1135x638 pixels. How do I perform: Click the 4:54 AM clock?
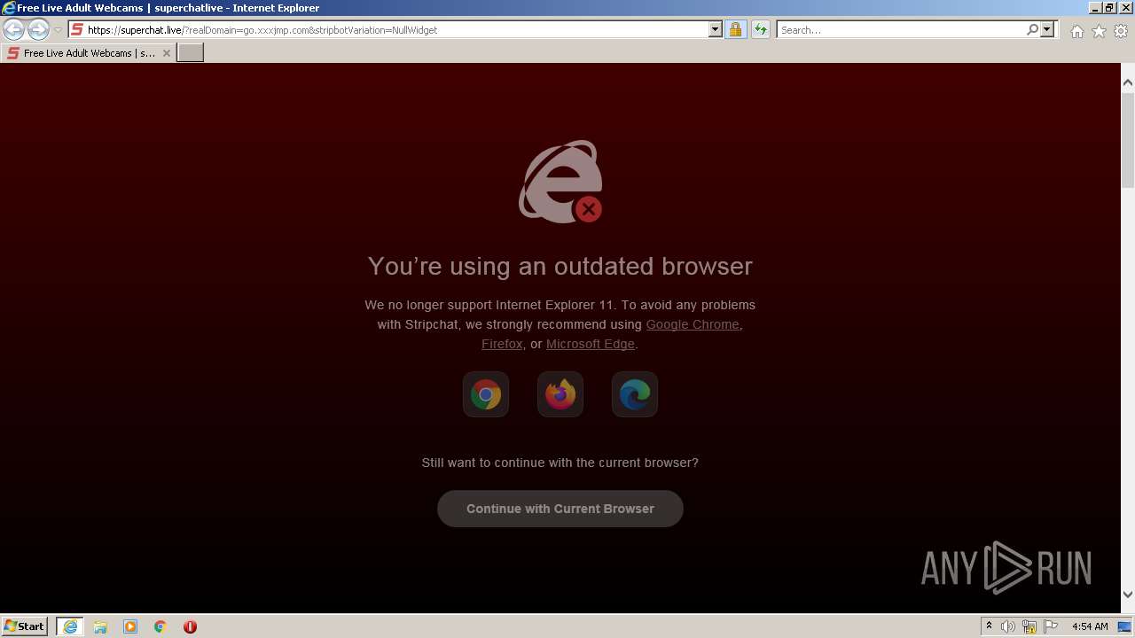point(1090,626)
